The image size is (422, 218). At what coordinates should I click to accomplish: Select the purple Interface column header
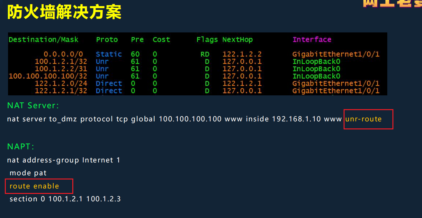(x=312, y=39)
